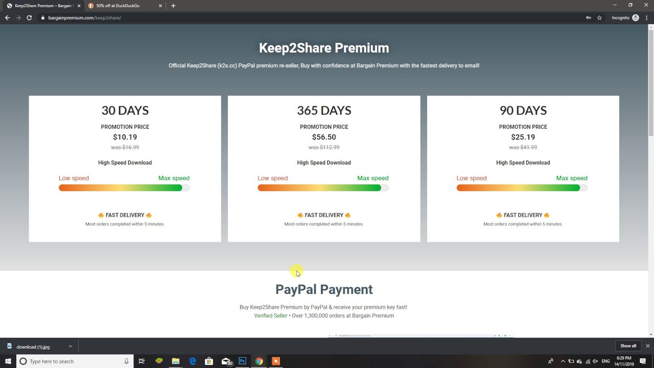
Task: Select the 30 DAYS plan card heading
Action: 125,110
